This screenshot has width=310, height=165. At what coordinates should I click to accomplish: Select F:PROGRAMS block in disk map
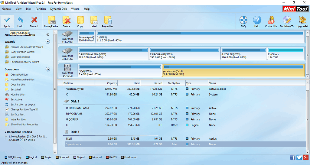pyautogui.click(x=185, y=53)
